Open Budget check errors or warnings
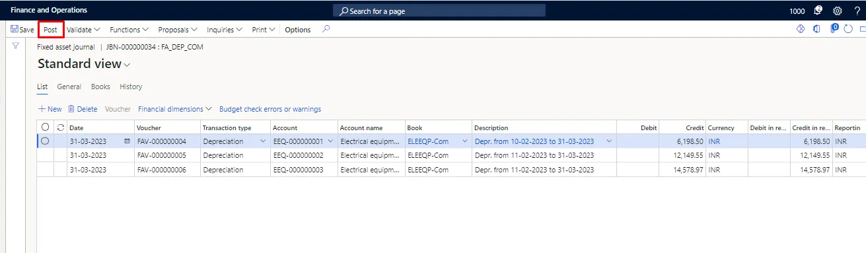Screen dimensions: 866x253 [x=270, y=109]
